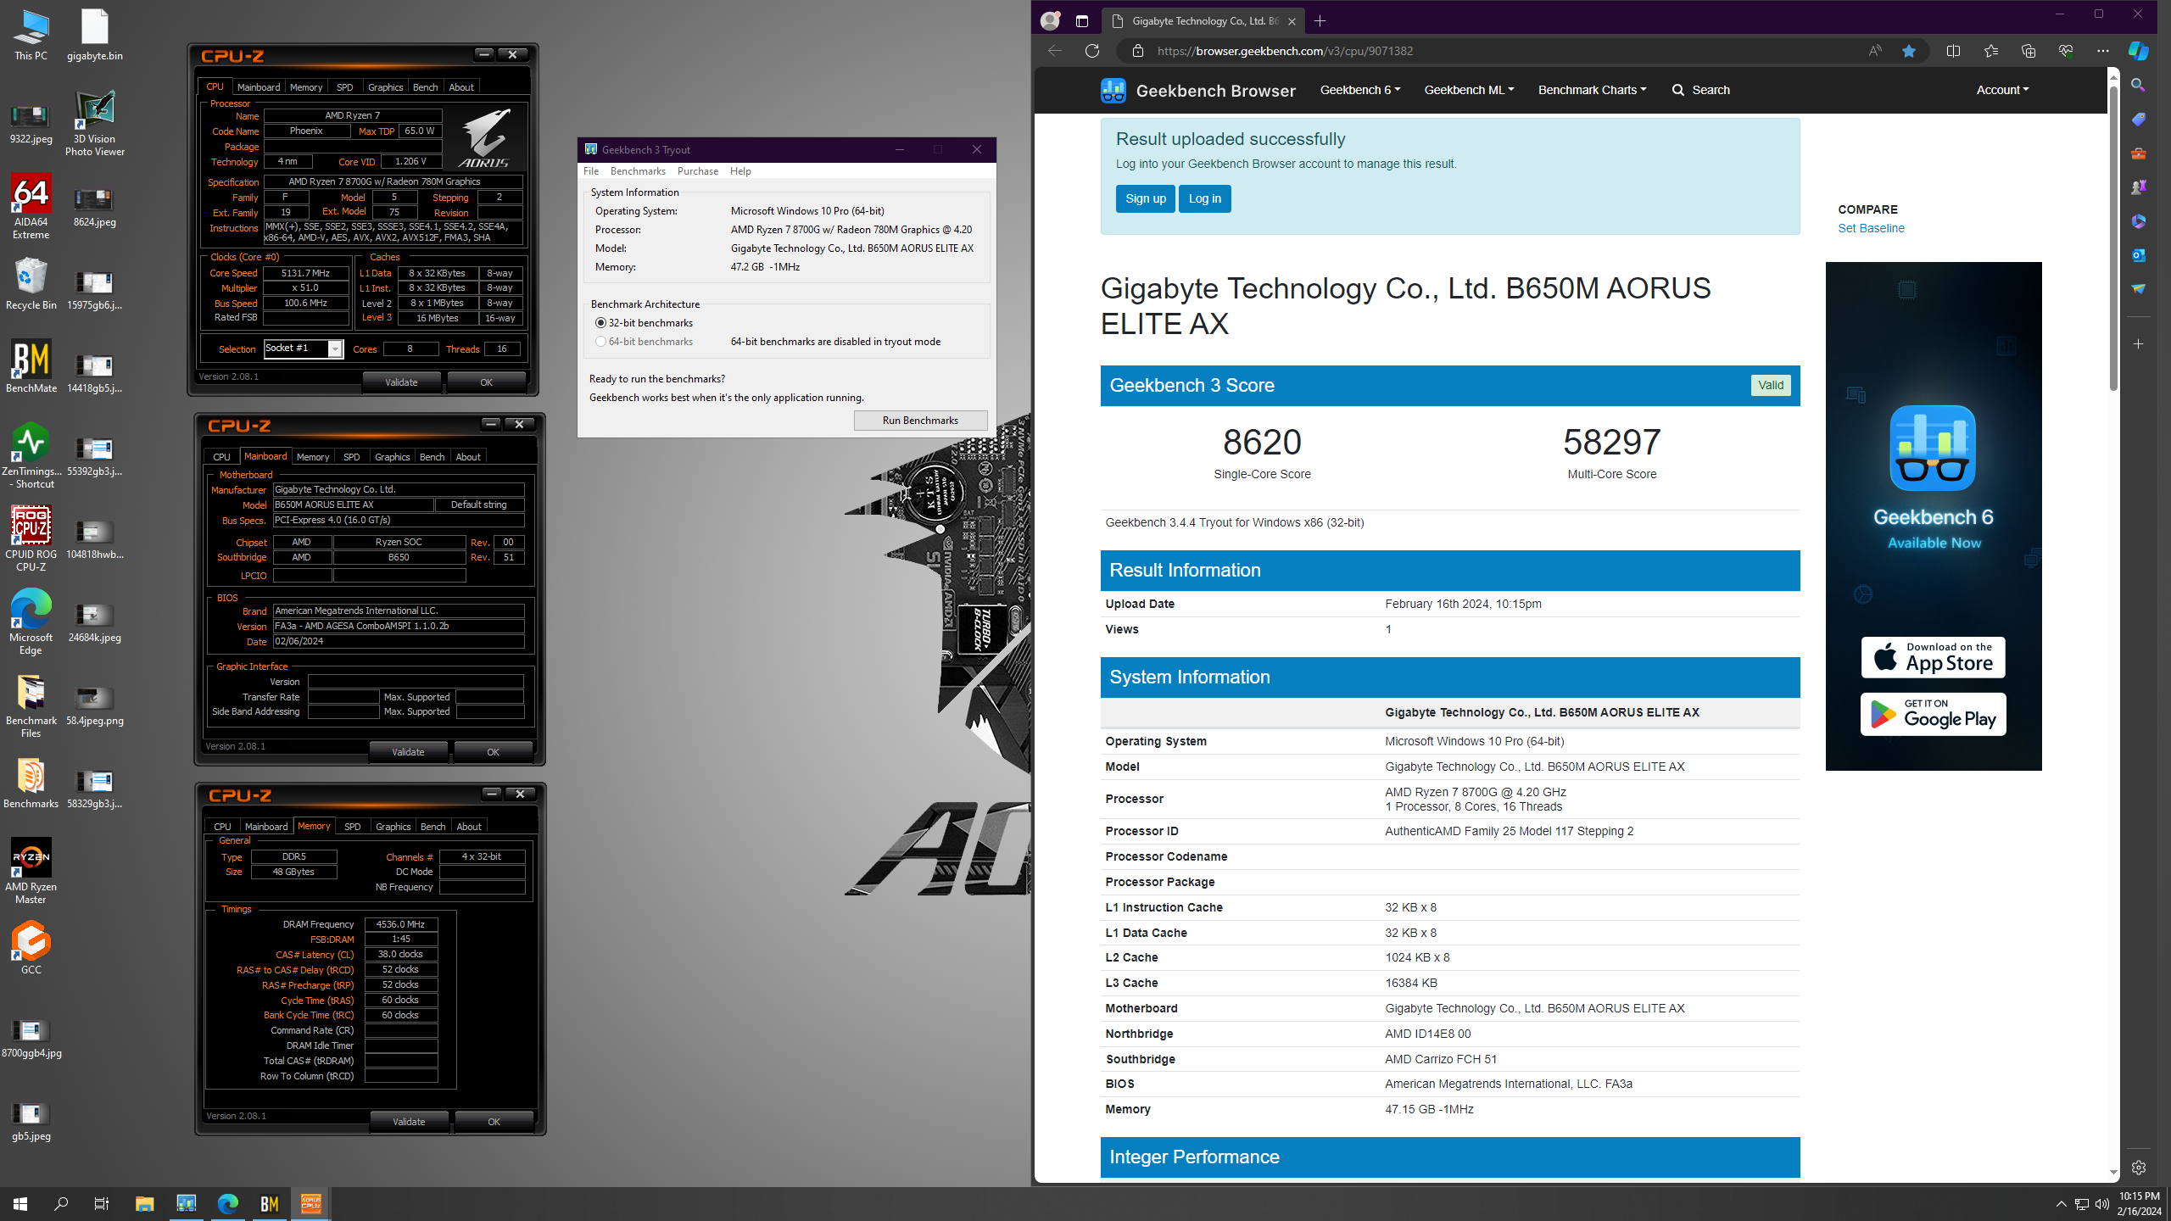The width and height of the screenshot is (2171, 1221).
Task: Open Edge tab actions menu icon
Action: [x=1081, y=21]
